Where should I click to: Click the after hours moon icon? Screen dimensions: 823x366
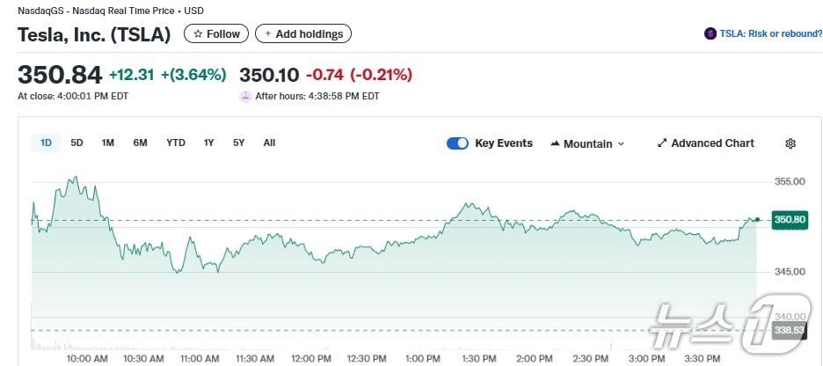point(245,96)
